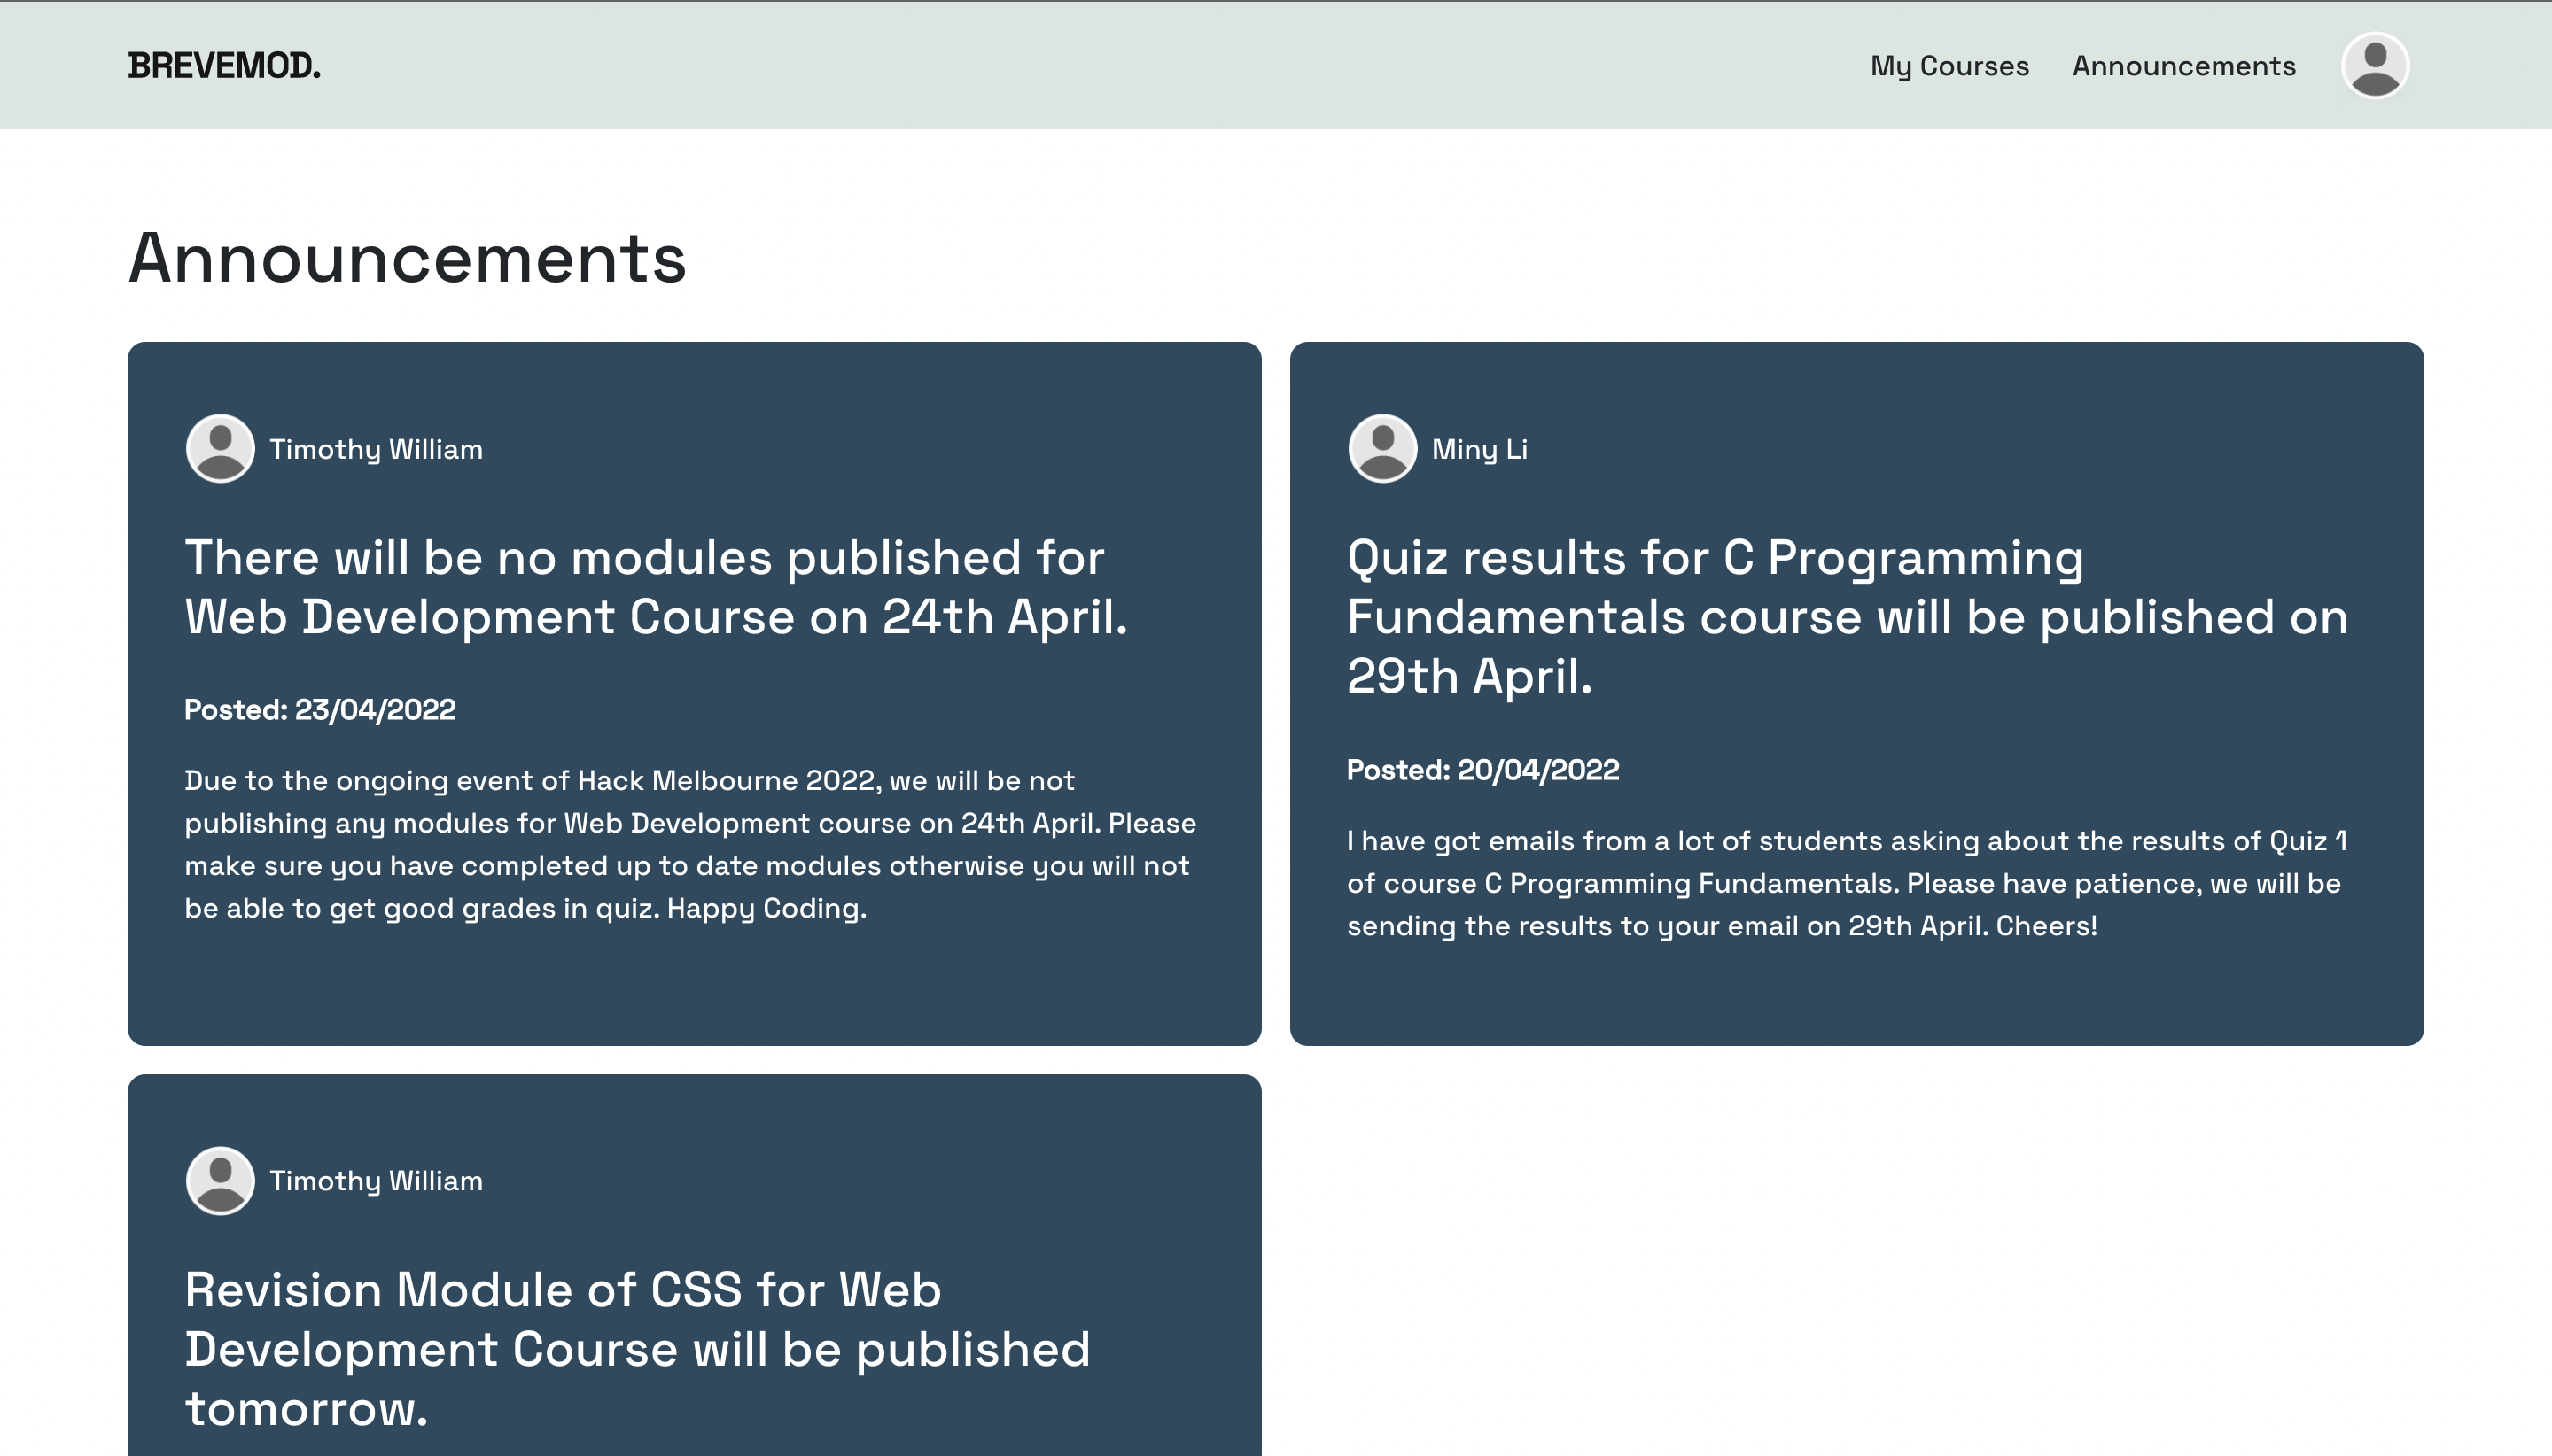This screenshot has width=2552, height=1456.
Task: Open user profile avatar in header
Action: pos(2374,66)
